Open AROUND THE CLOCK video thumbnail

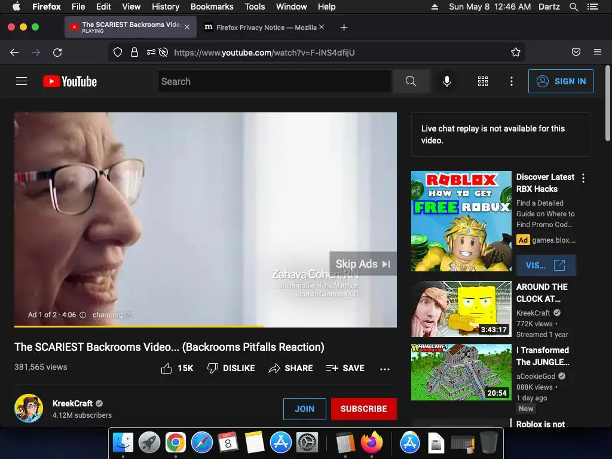tap(461, 309)
